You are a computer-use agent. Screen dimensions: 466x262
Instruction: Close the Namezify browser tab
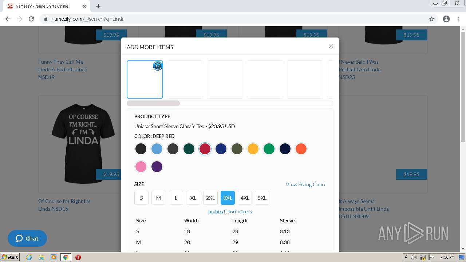click(84, 6)
